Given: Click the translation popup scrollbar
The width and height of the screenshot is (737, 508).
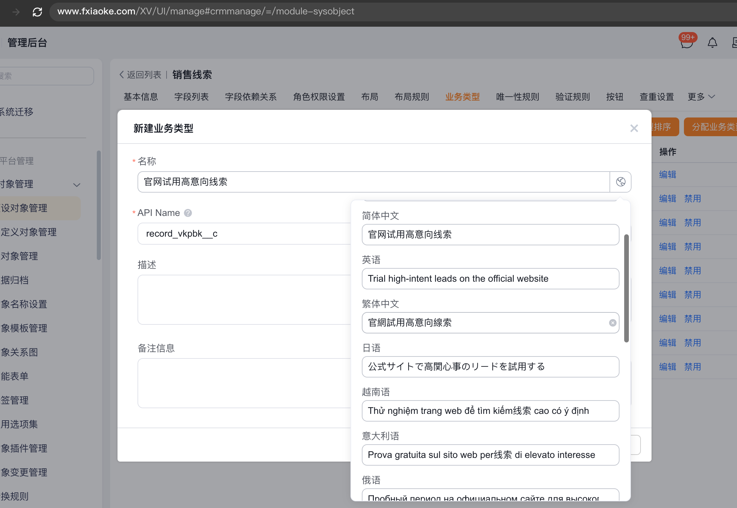Looking at the screenshot, I should click(626, 288).
